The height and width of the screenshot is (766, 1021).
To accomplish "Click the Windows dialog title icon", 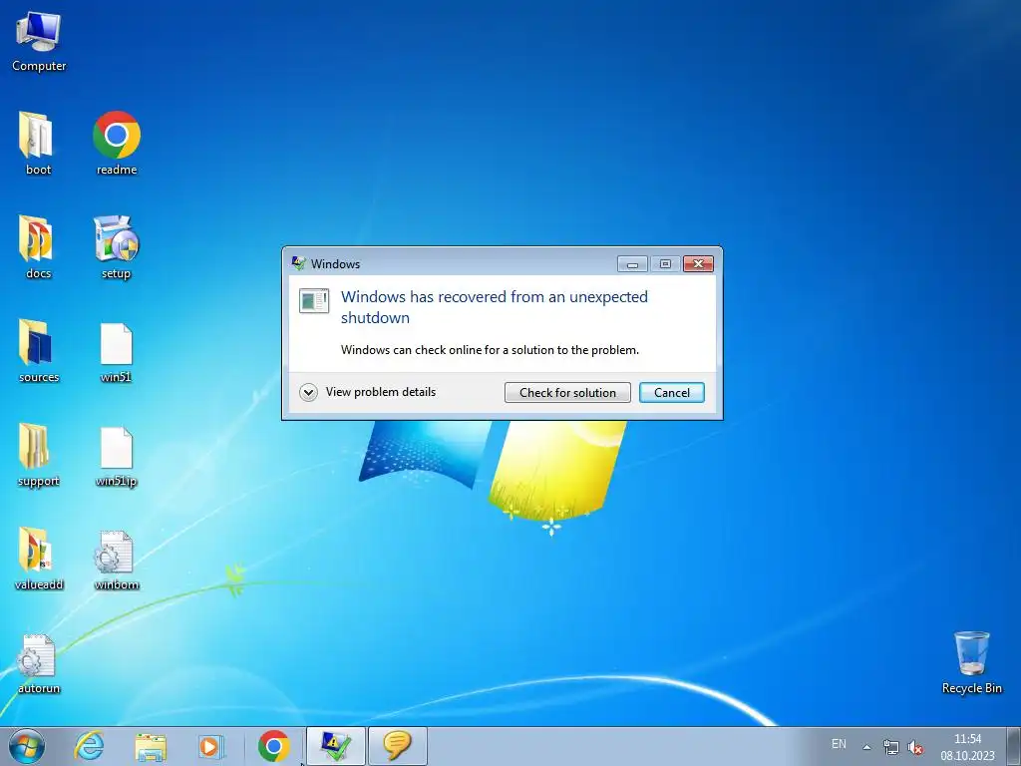I will (x=299, y=263).
